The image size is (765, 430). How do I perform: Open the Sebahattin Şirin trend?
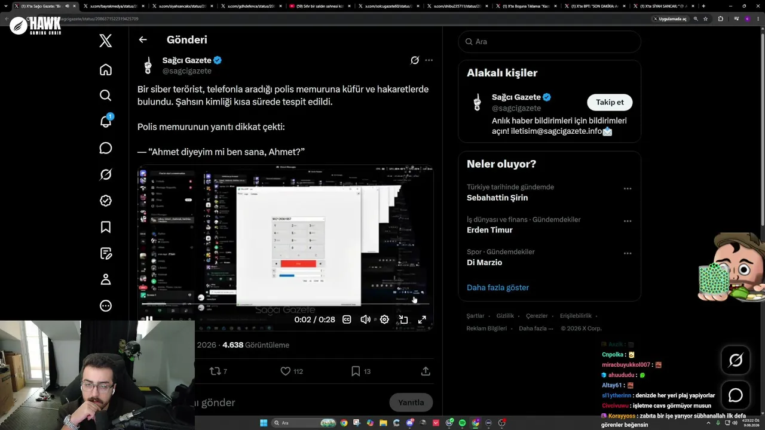[x=497, y=198]
